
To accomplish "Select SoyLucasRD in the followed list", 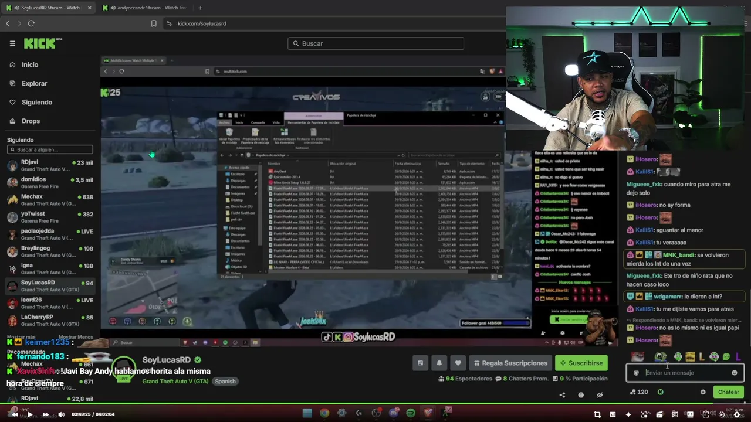I will click(50, 285).
